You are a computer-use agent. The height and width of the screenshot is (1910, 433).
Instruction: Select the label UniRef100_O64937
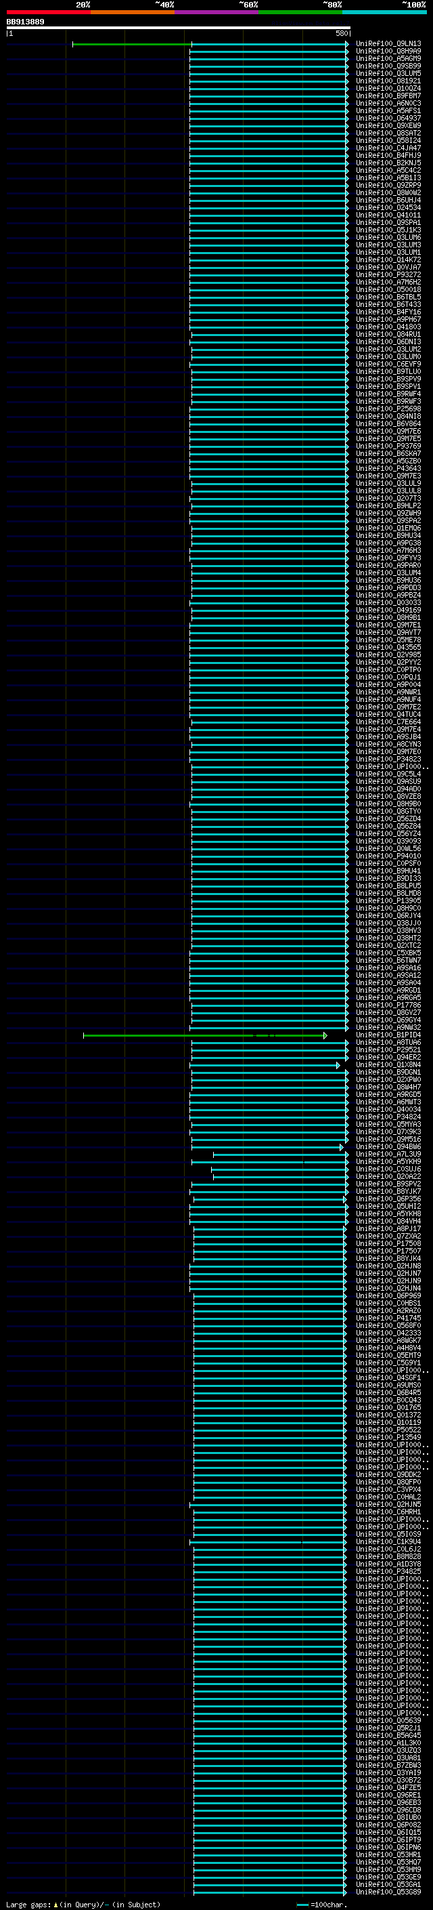[388, 118]
